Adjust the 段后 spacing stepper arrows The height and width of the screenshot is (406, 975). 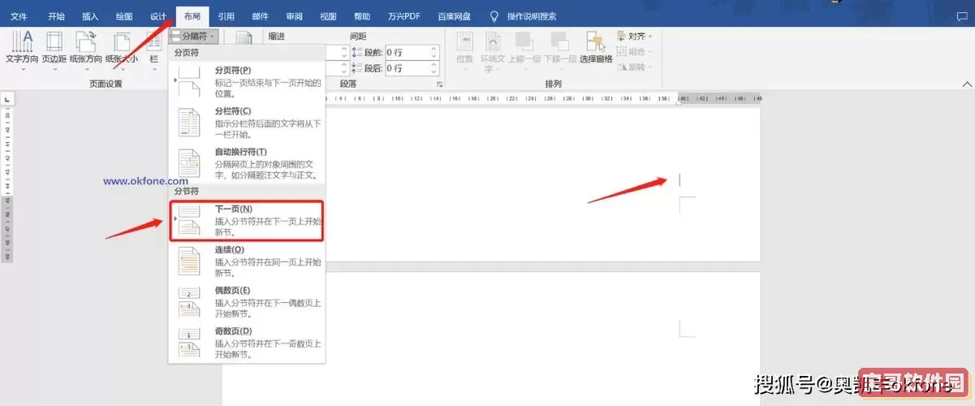point(434,68)
